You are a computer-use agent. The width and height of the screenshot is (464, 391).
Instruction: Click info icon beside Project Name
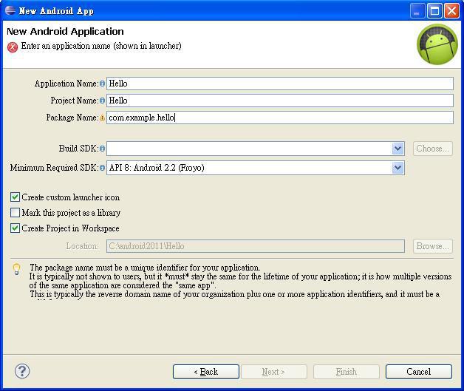click(102, 101)
